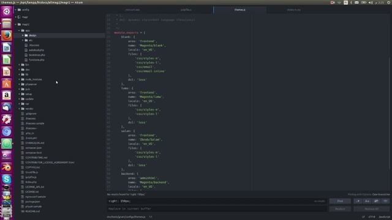The height and width of the screenshot is (220, 392).
Task: Expand the etc folder arrow
Action: (23, 40)
